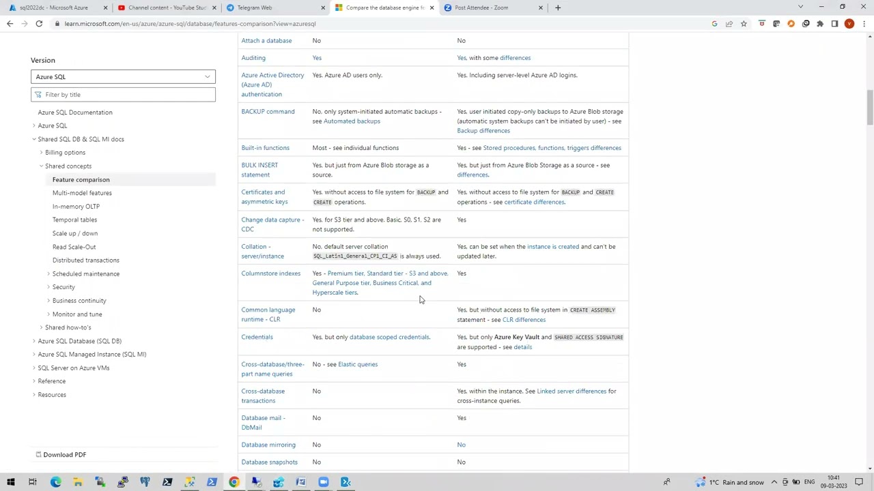The width and height of the screenshot is (874, 491).
Task: Open Task View in the taskbar
Action: point(32,482)
